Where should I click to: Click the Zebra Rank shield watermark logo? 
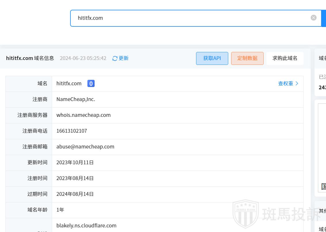[x=245, y=214]
